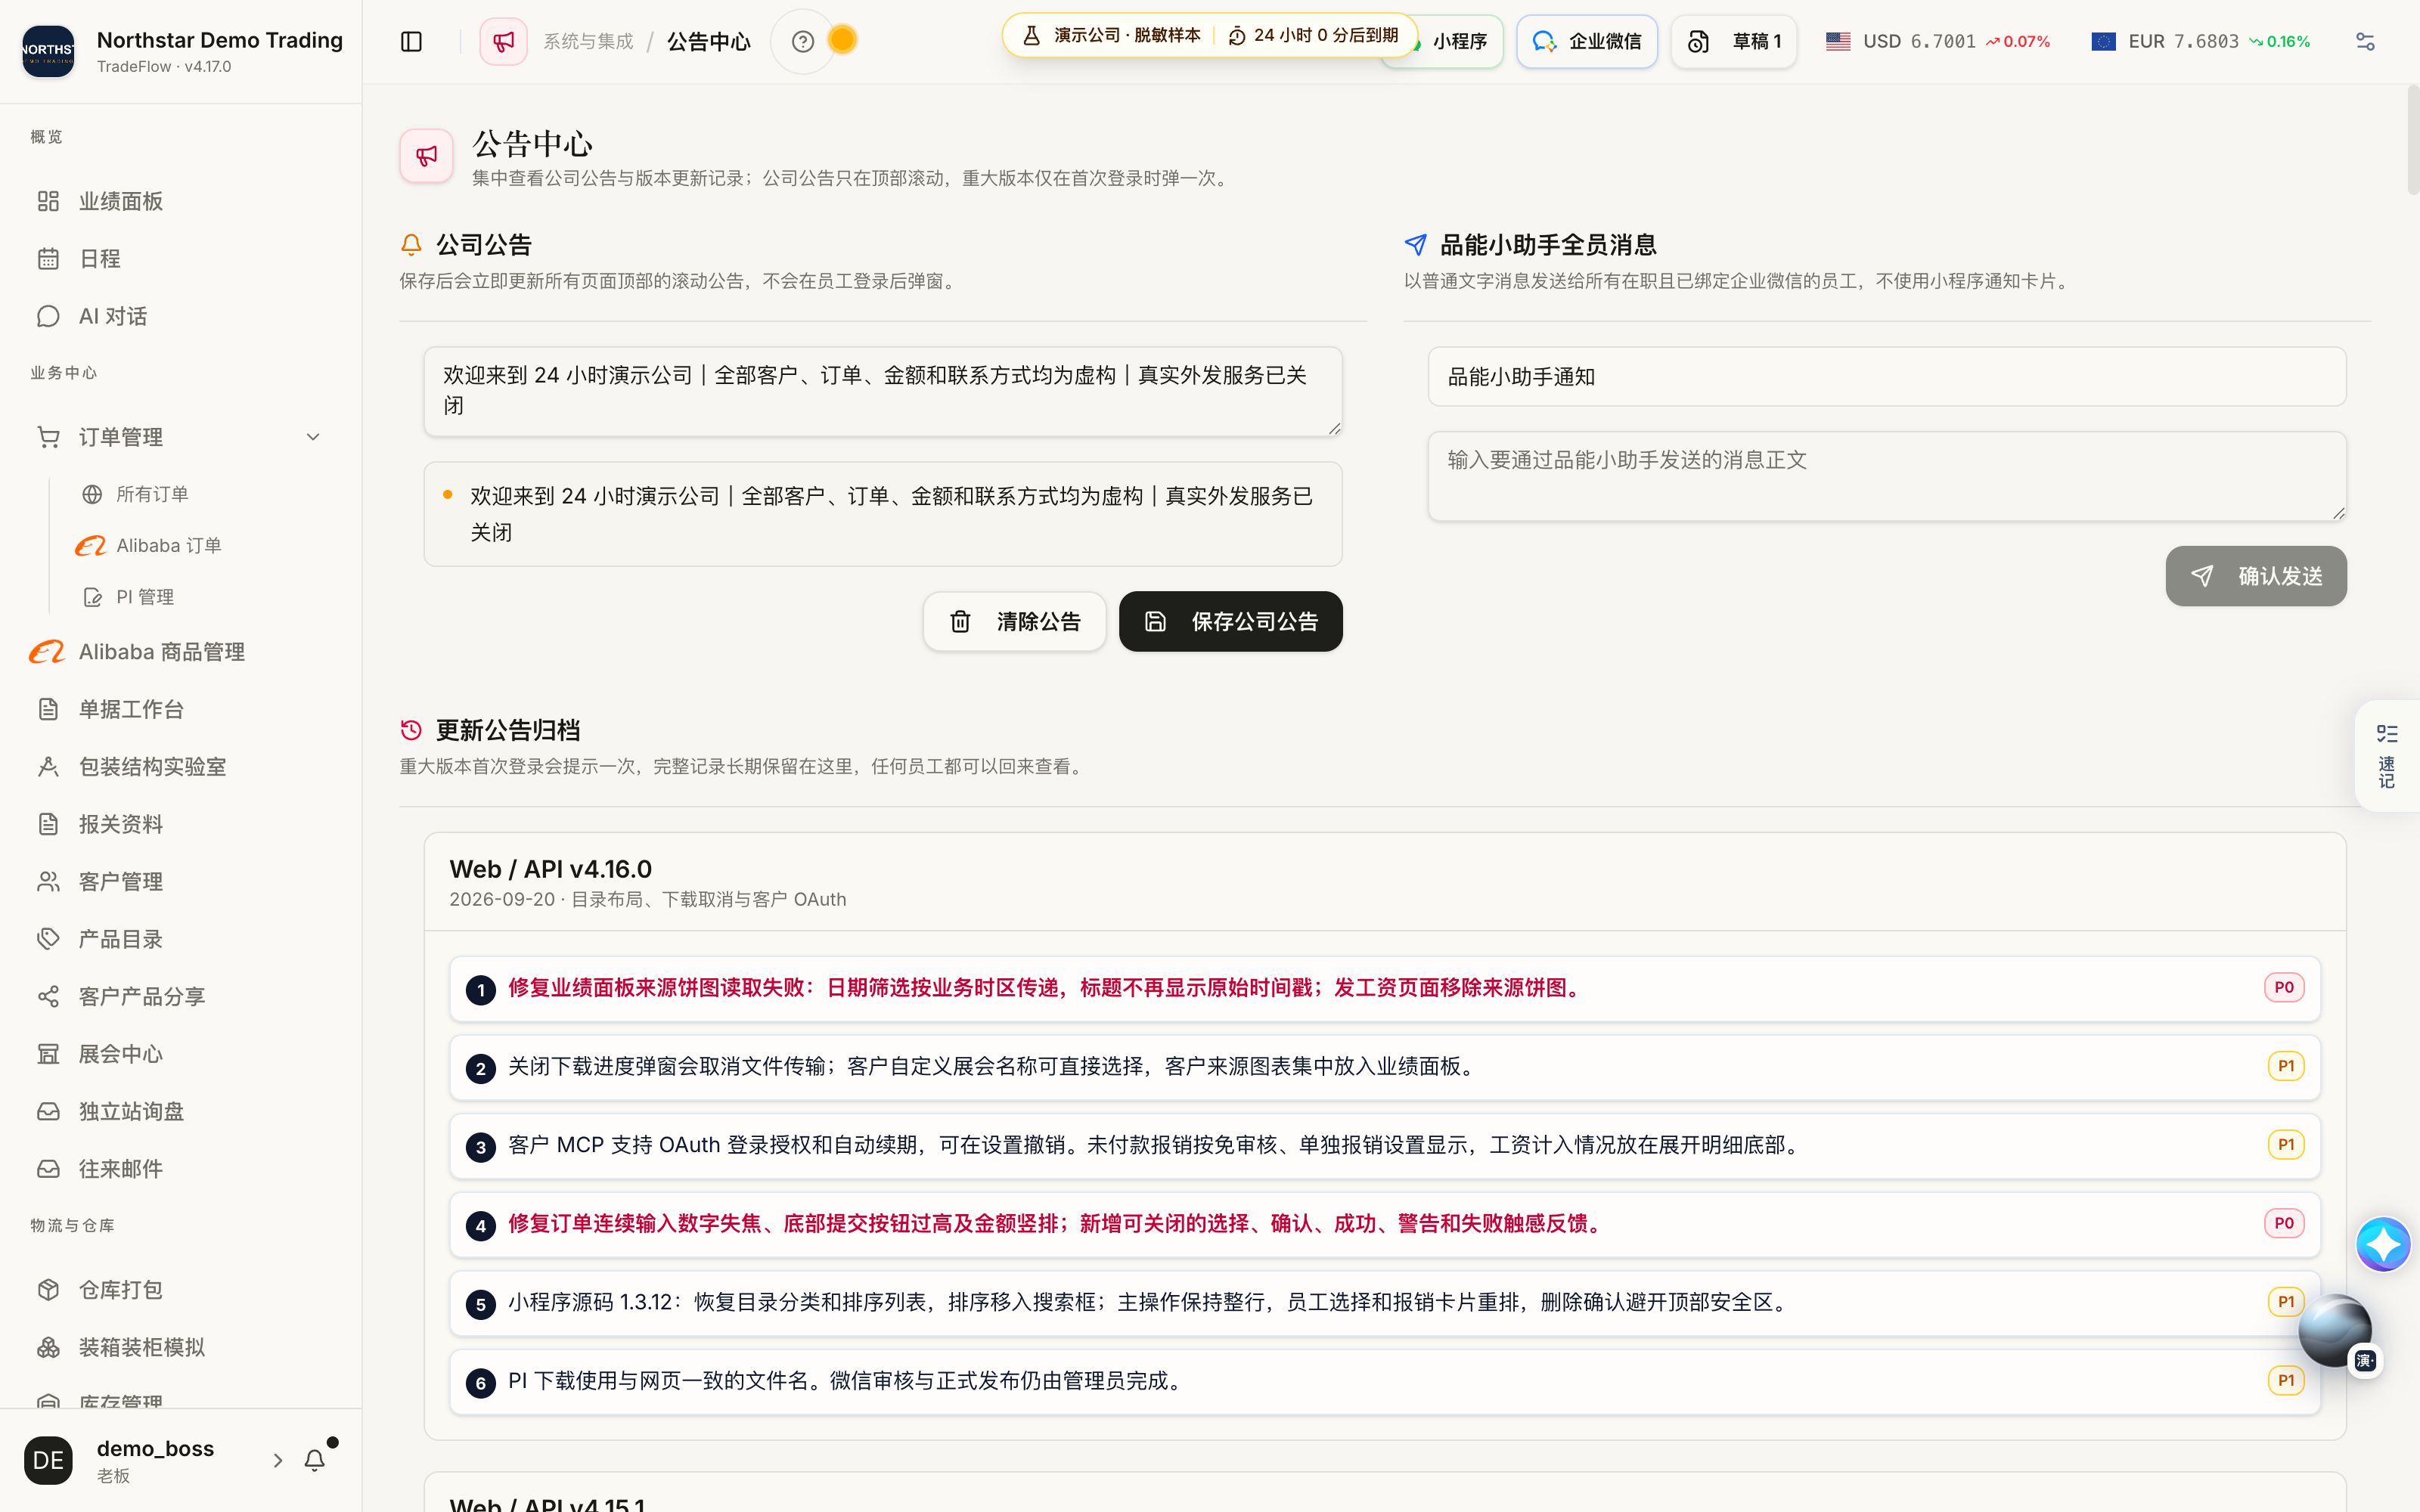Focus the message body textarea
The width and height of the screenshot is (2420, 1512).
click(x=1887, y=476)
